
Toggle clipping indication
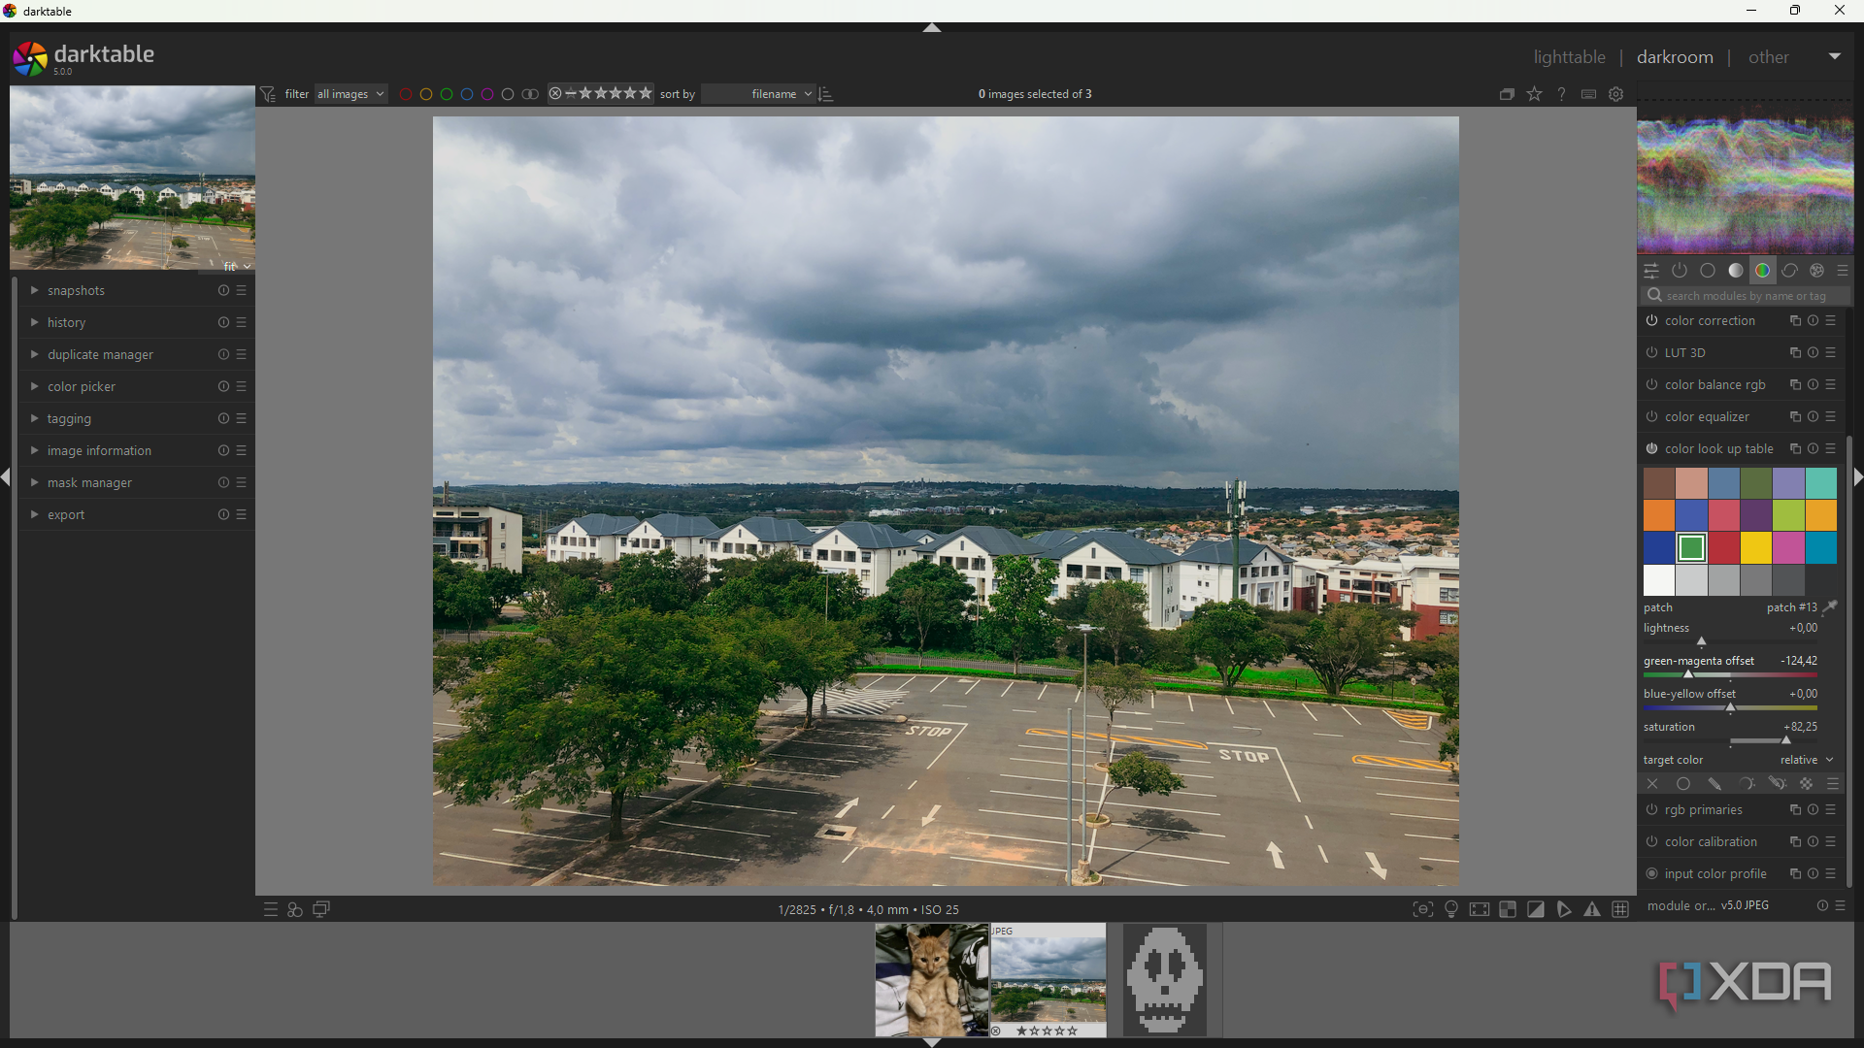(x=1536, y=909)
